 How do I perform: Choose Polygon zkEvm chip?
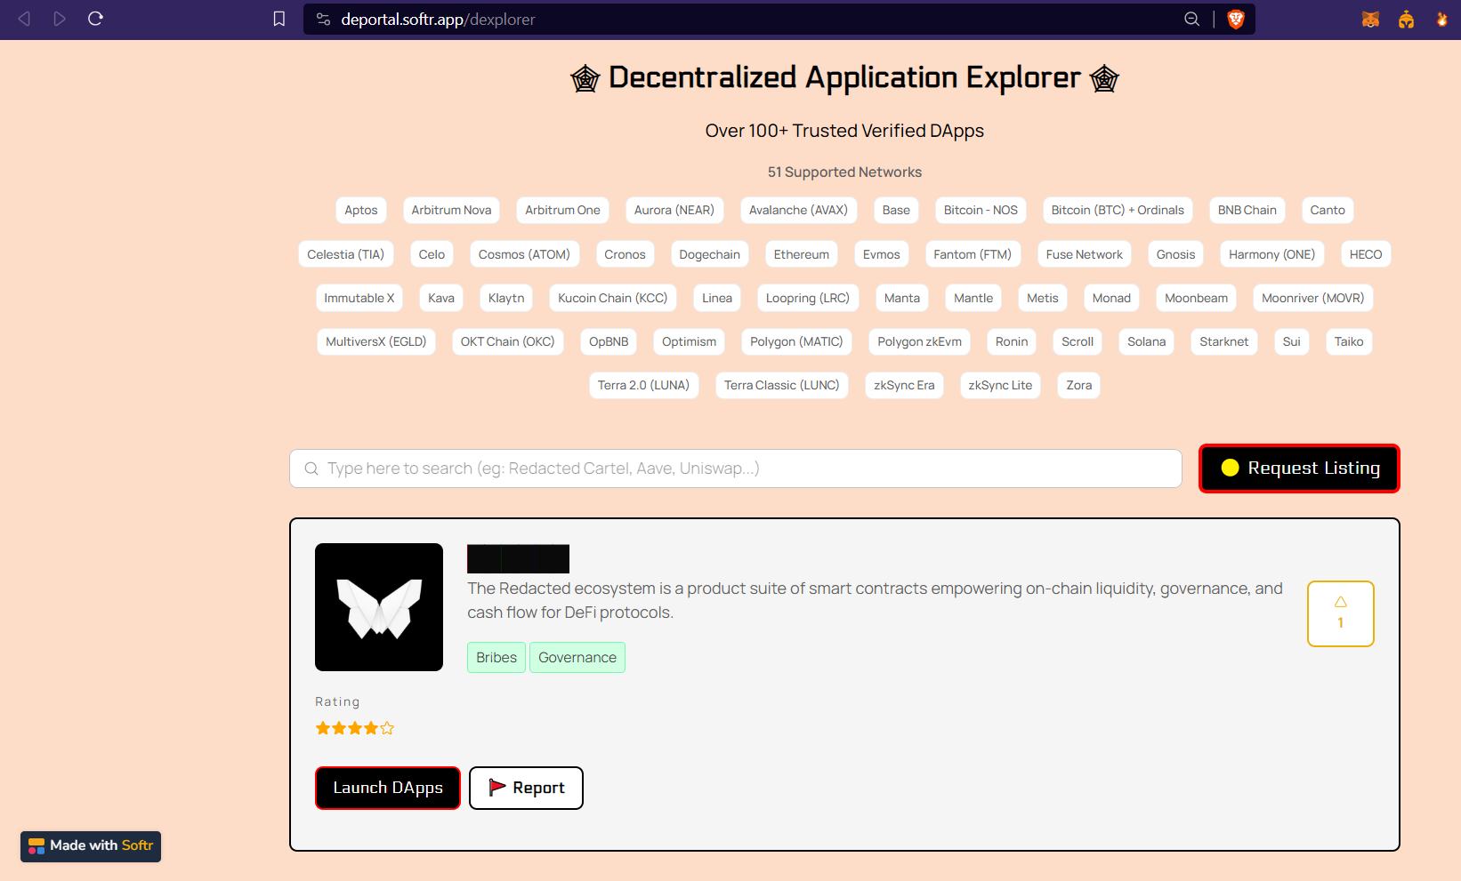pos(919,341)
